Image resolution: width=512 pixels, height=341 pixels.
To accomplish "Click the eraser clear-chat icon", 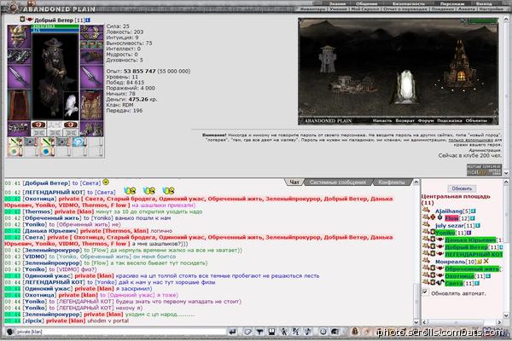I will pos(247,332).
